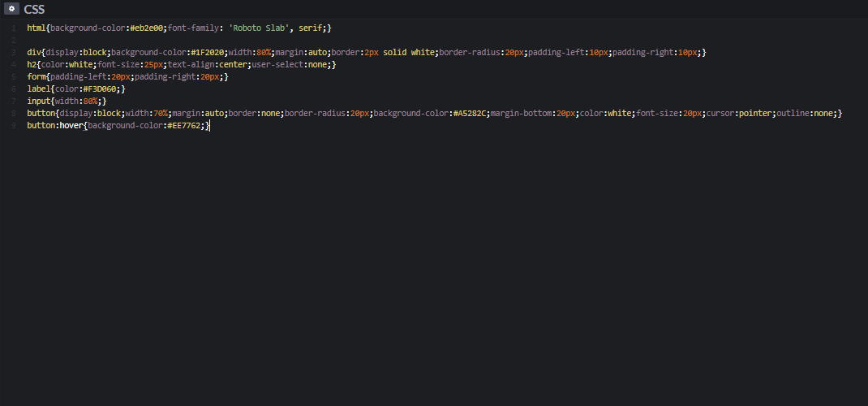
Task: Click the input selector on line 7
Action: [x=39, y=101]
